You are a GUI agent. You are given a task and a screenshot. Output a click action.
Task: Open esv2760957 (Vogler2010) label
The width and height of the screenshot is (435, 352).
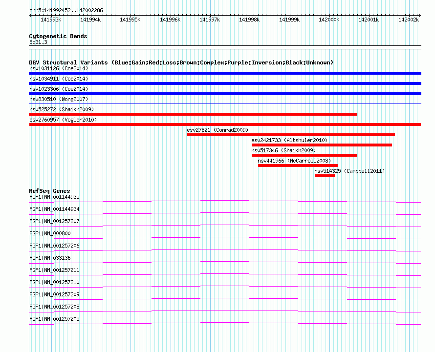click(x=63, y=120)
